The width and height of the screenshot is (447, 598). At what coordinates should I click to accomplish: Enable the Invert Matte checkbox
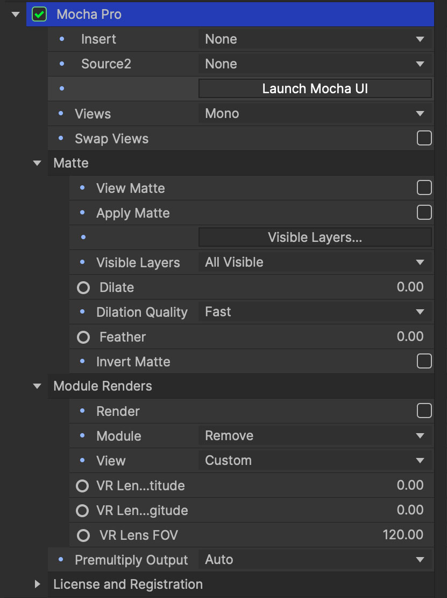[x=424, y=361]
